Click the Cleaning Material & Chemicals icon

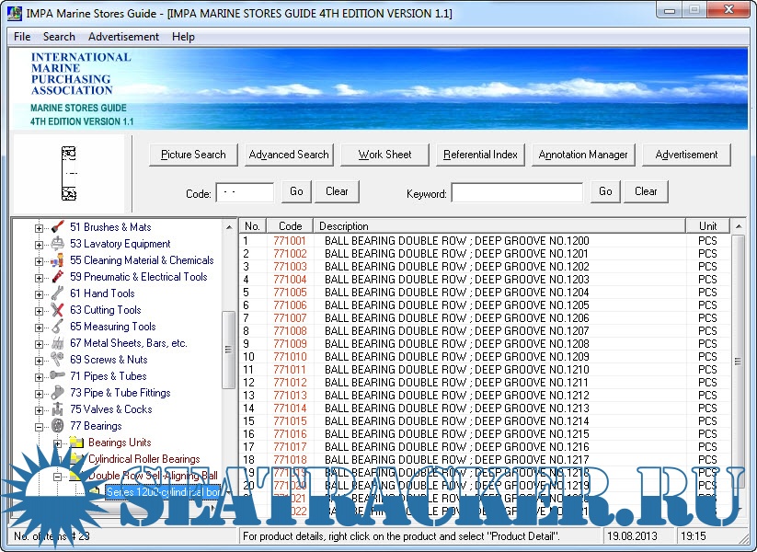click(57, 260)
